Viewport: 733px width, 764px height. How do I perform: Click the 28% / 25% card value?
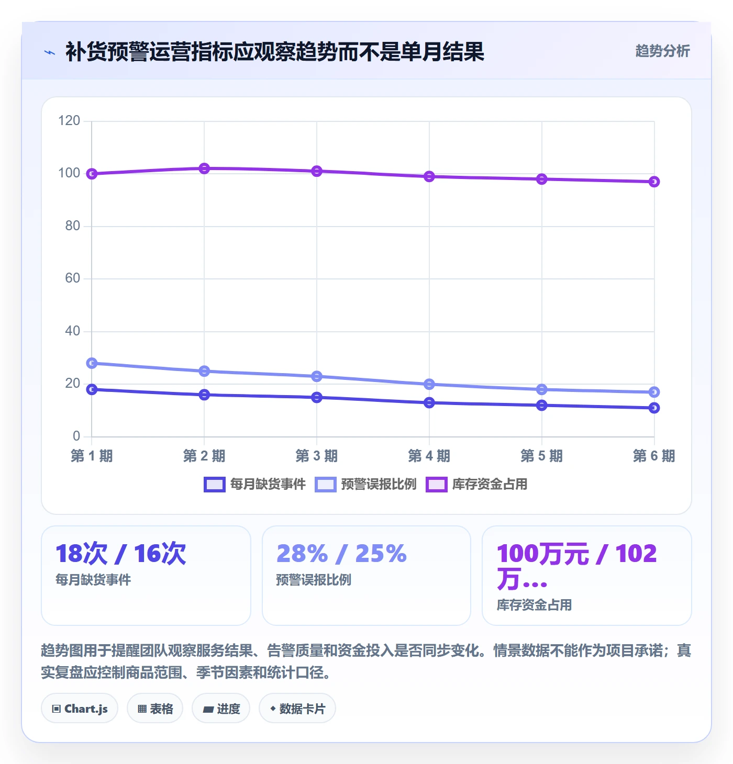341,554
